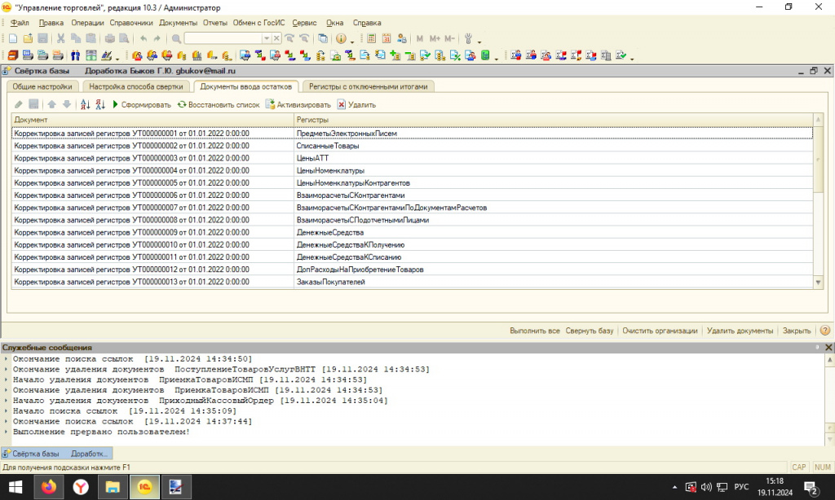Open the Справочники menu
Screen dimensions: 835x500
click(131, 23)
